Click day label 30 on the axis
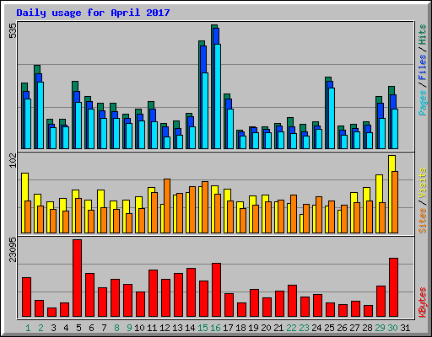432x337 pixels. point(392,328)
